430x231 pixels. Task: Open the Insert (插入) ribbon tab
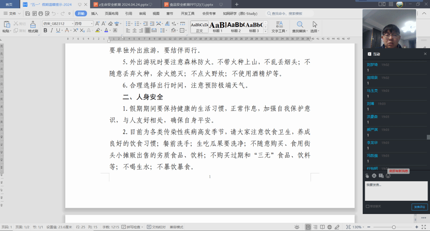point(94,13)
